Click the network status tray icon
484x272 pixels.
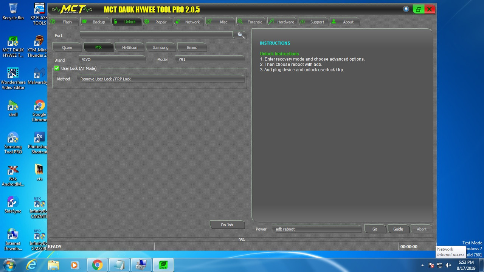click(x=439, y=265)
